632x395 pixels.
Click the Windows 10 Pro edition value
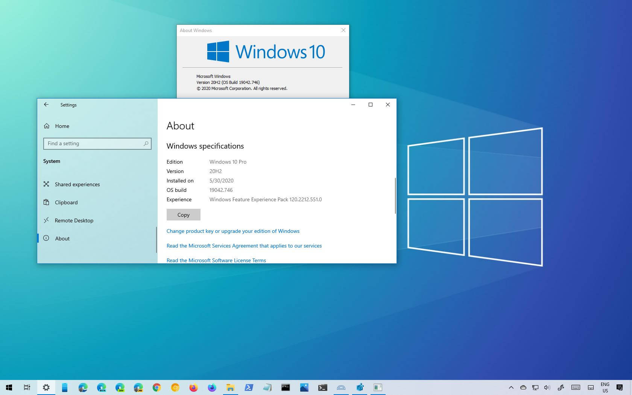pos(228,162)
